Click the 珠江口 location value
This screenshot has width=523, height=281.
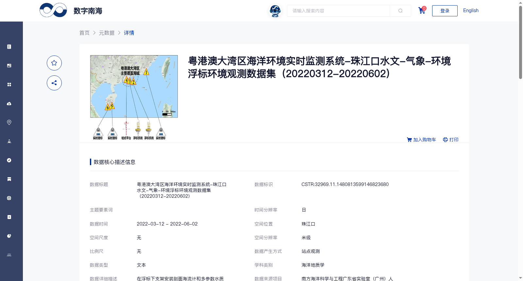click(308, 224)
